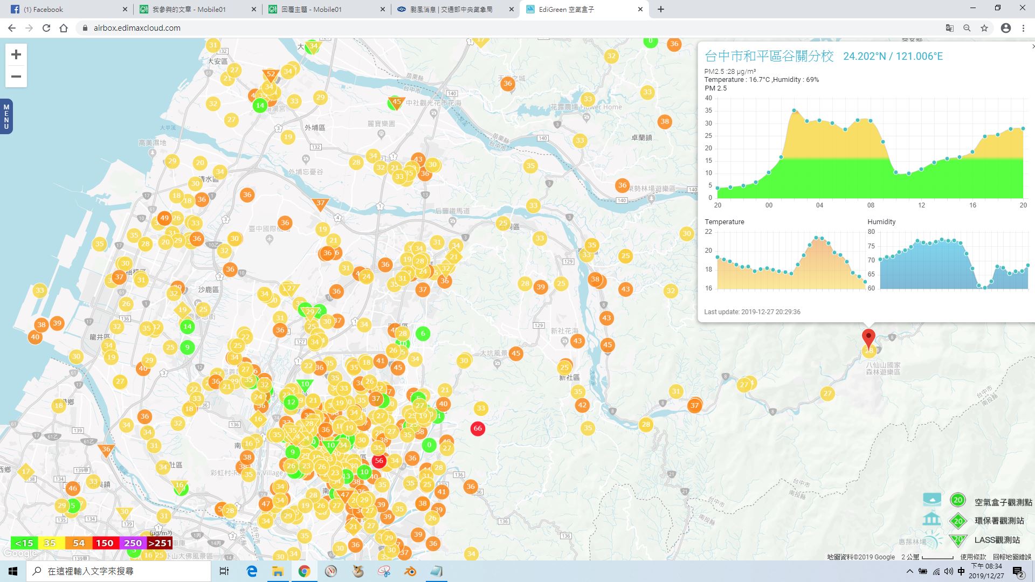Click the red location pin on the map
Screen dimensions: 1035x582
868,338
